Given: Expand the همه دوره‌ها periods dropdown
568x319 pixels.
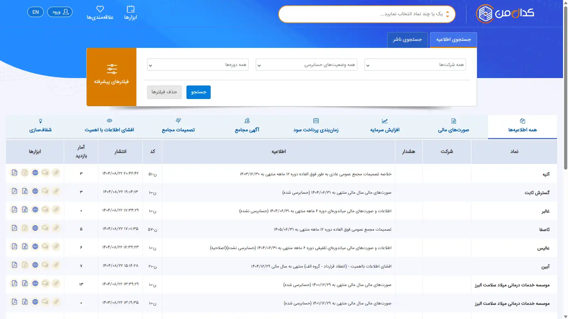Looking at the screenshot, I should click(198, 65).
